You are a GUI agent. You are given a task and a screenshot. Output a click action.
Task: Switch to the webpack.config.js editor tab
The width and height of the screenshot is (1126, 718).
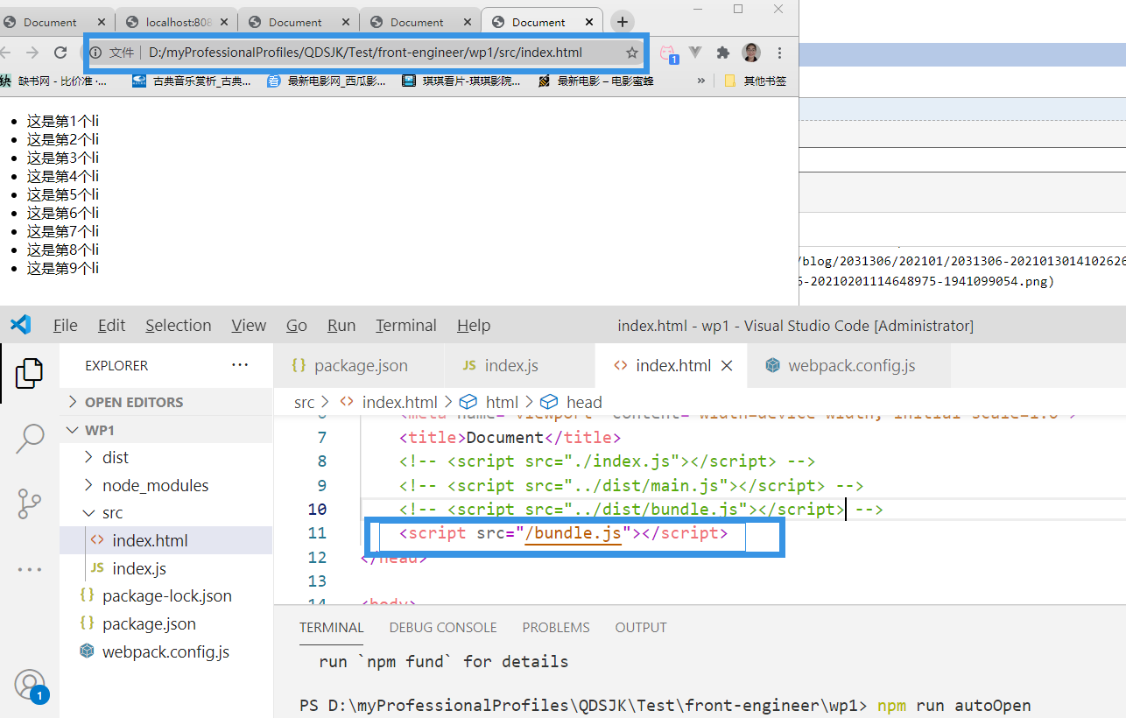(849, 366)
